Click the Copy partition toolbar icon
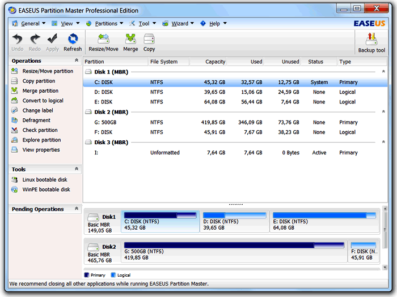 [x=149, y=42]
